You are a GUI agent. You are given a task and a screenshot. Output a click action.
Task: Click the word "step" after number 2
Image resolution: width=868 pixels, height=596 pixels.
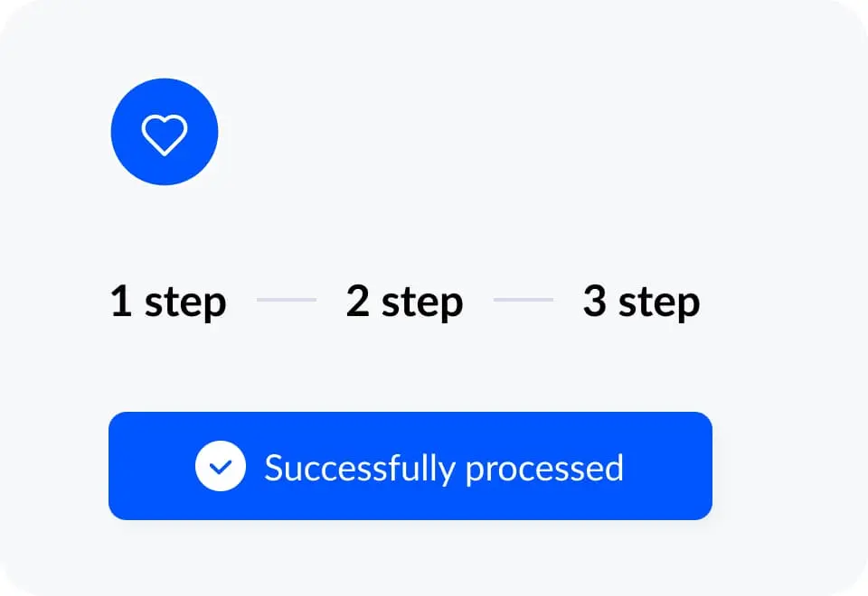(x=422, y=303)
